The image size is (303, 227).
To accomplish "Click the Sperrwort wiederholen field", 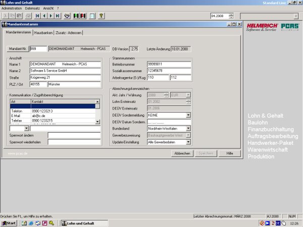I will (x=74, y=142).
